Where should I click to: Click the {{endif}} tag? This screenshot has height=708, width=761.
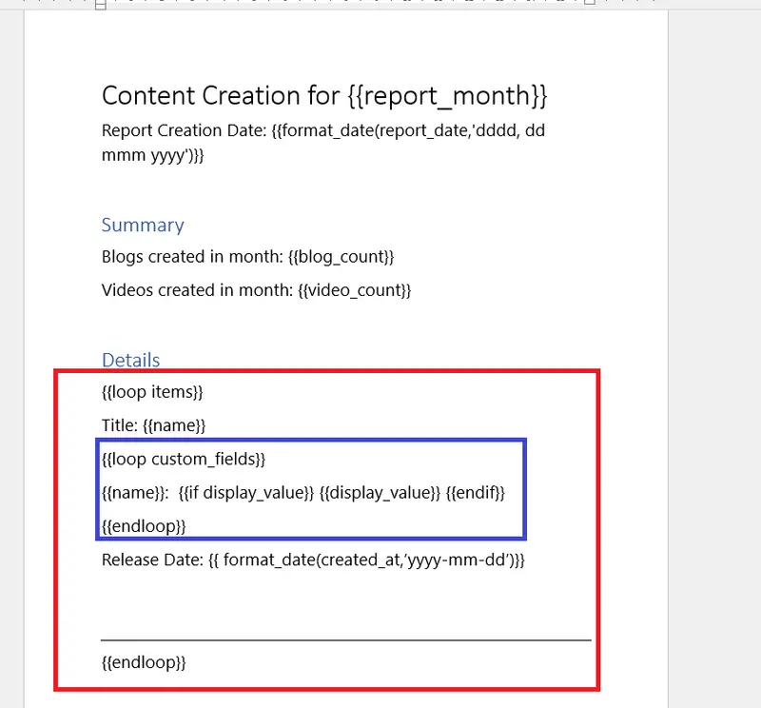(x=475, y=493)
